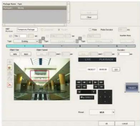Toggle the Filter 1 checkbox
Viewport: 140px width, 126px height.
click(x=10, y=36)
